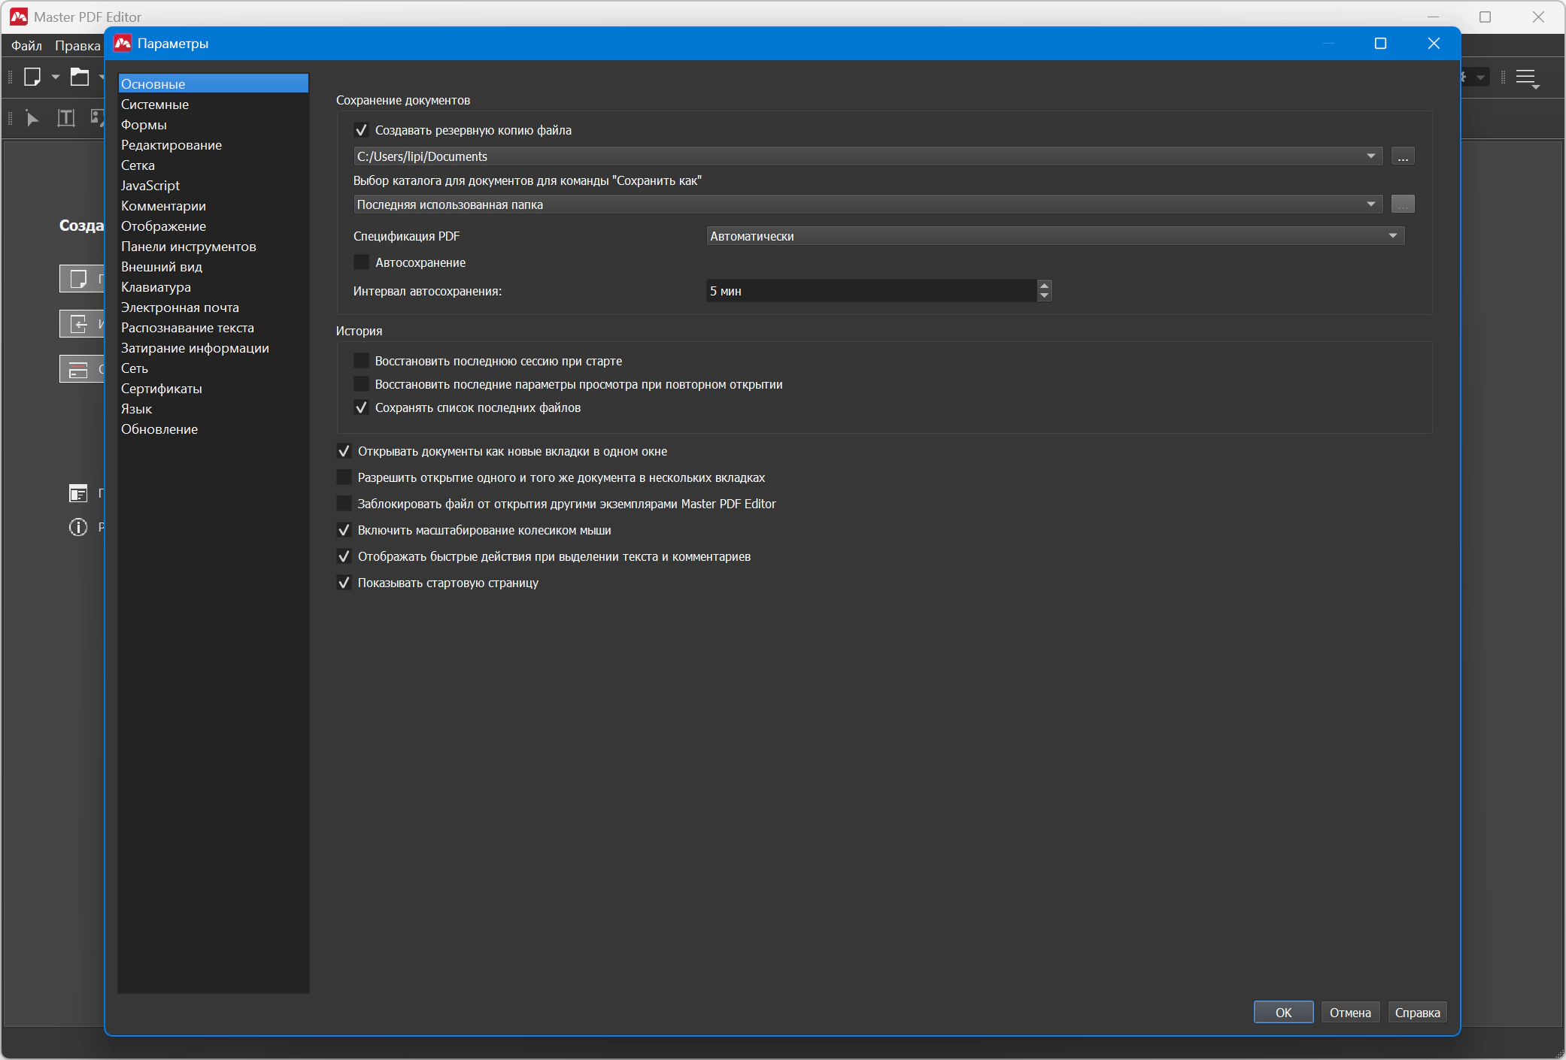The width and height of the screenshot is (1566, 1060).
Task: Click the import arrow icon button on start page
Action: [79, 324]
